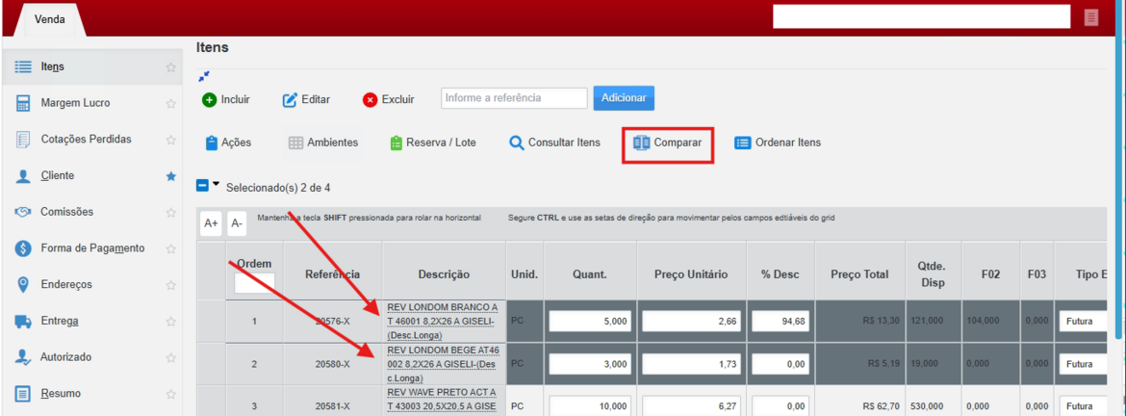Click Consultar Itens
Image resolution: width=1126 pixels, height=416 pixels.
tap(555, 143)
